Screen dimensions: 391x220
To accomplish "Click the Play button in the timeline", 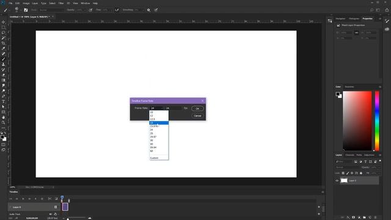I will (23, 199).
